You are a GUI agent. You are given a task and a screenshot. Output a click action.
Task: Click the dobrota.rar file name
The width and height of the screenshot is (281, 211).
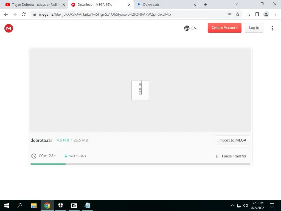coord(41,140)
